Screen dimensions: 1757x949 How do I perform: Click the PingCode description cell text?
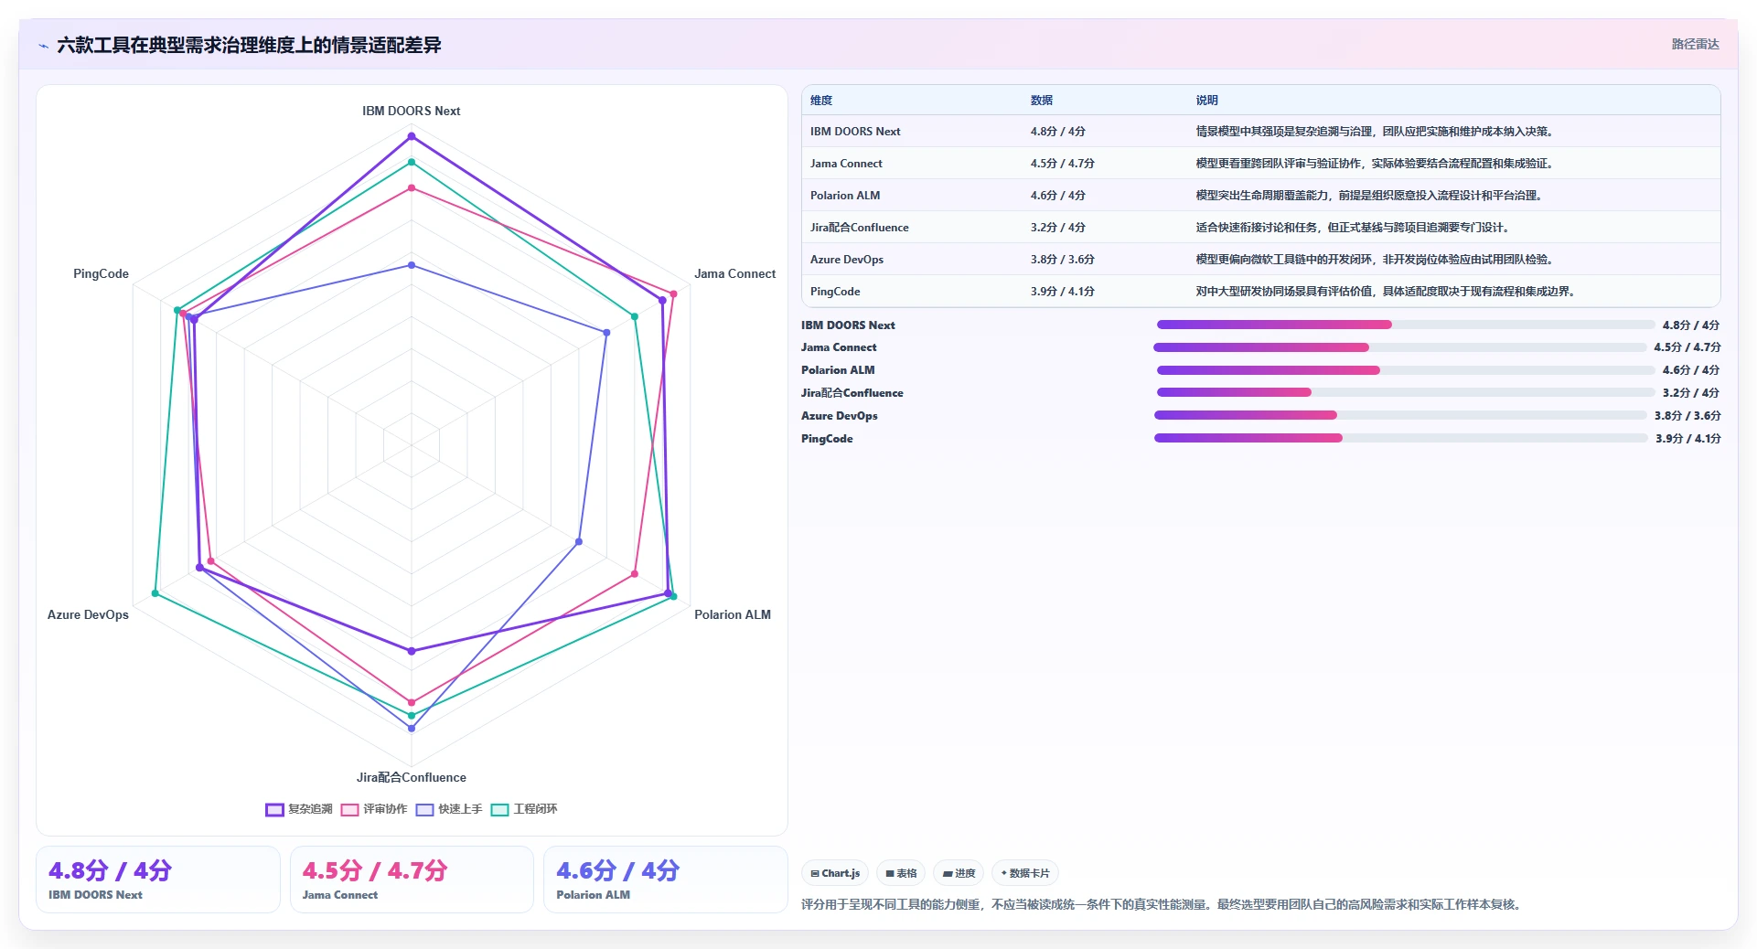tap(1387, 292)
